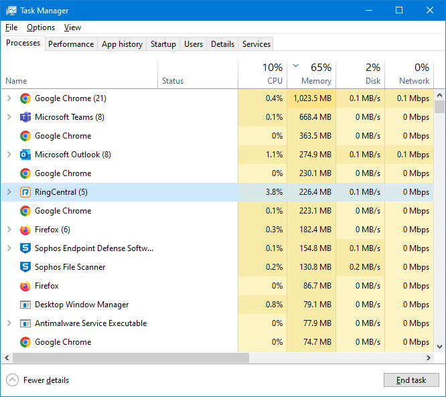
Task: Select the Desktop Window Manager icon
Action: coord(25,305)
